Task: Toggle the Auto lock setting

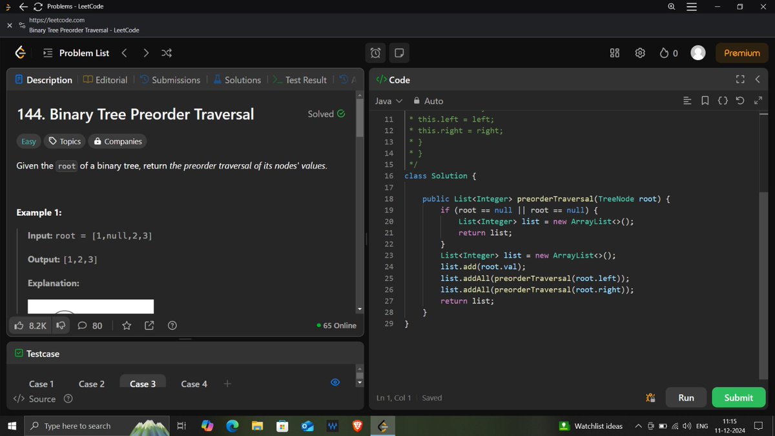Action: pyautogui.click(x=428, y=101)
